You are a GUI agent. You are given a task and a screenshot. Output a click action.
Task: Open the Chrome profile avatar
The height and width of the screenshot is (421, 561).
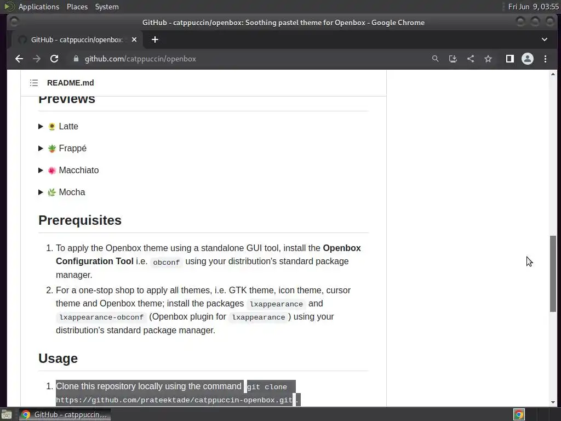click(x=528, y=59)
